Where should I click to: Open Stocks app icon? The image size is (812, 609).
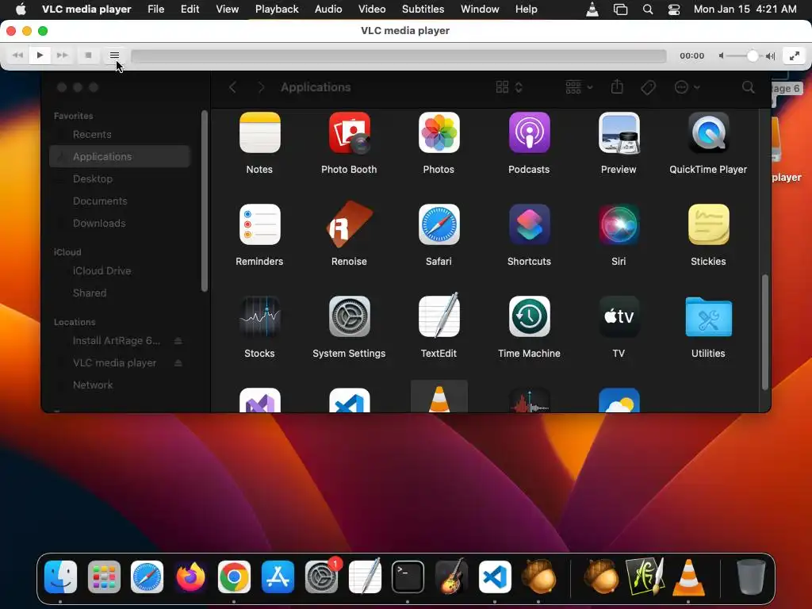(259, 316)
